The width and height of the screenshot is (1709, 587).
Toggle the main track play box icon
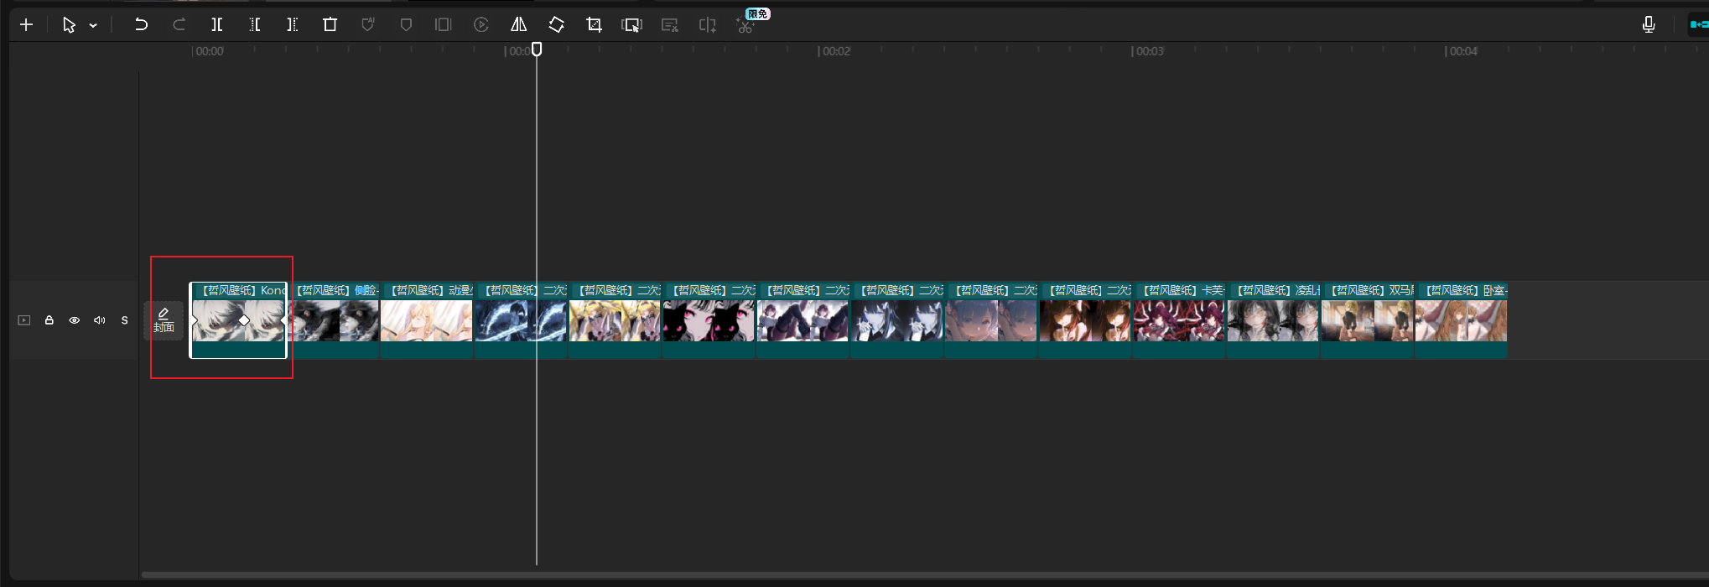coord(24,320)
